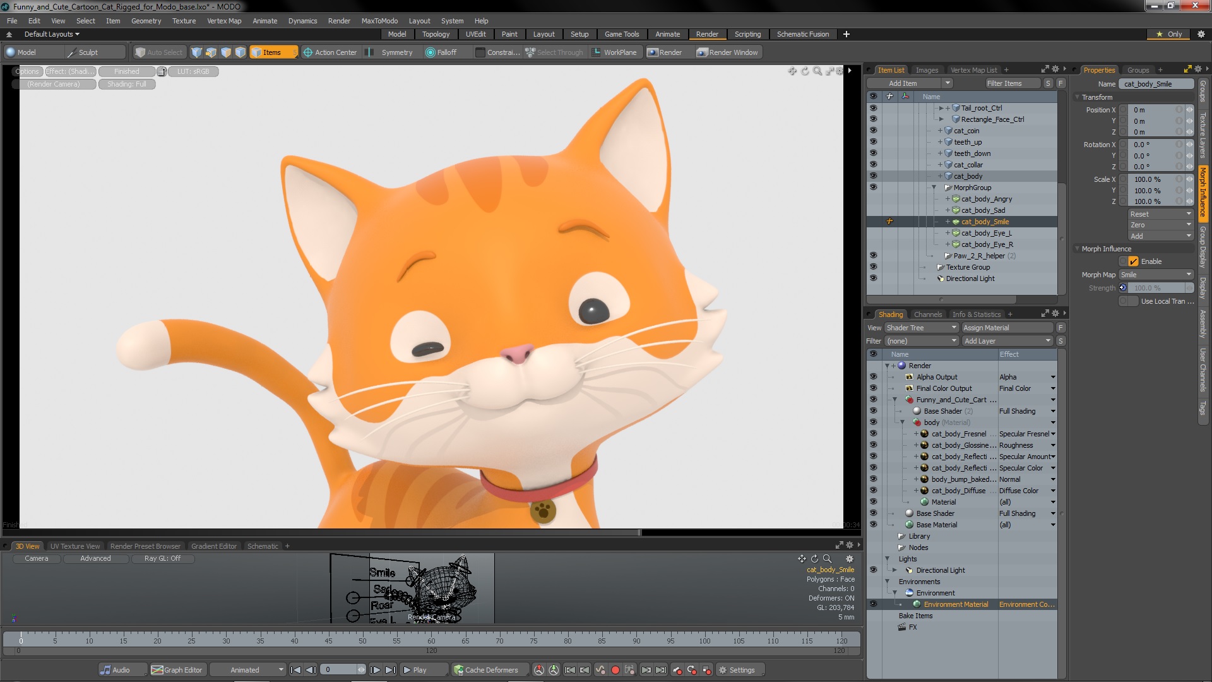Open the Render workspace tab
Viewport: 1212px width, 682px height.
click(x=706, y=34)
